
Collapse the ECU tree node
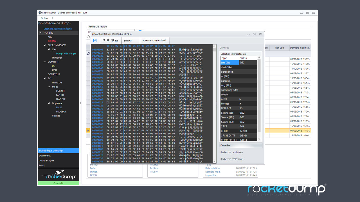click(44, 78)
